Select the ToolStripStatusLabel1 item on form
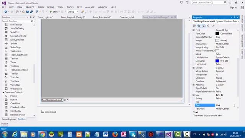Viewport: 245px width, 138px height. 52,100
